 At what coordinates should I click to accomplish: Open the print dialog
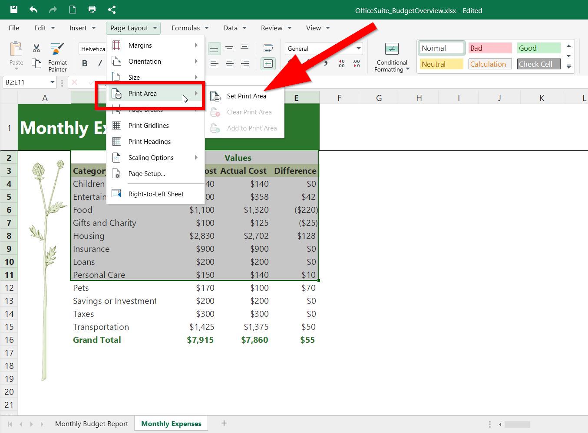click(92, 10)
